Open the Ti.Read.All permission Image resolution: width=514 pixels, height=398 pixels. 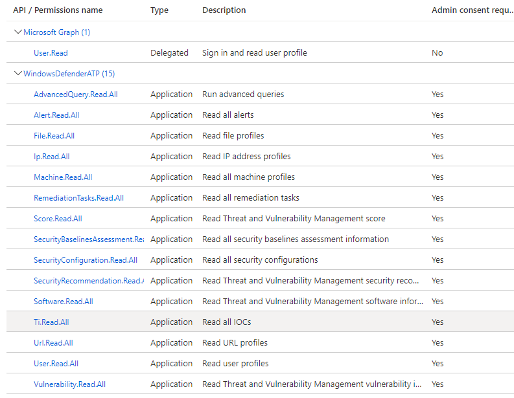point(51,322)
